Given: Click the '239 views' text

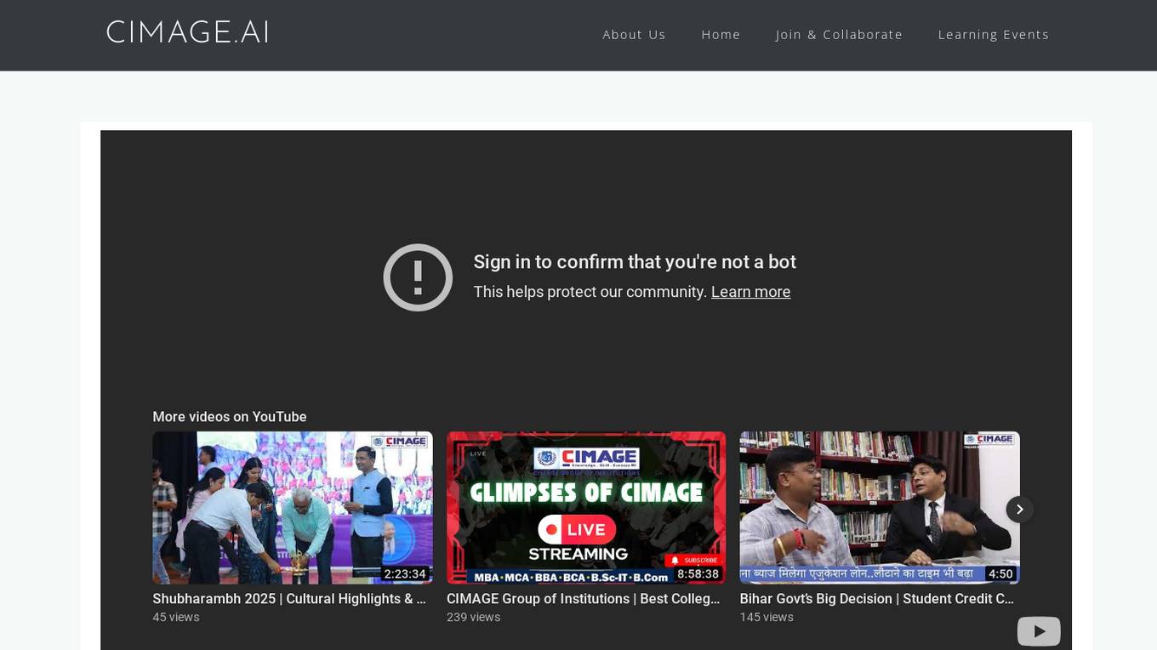Looking at the screenshot, I should pos(473,618).
